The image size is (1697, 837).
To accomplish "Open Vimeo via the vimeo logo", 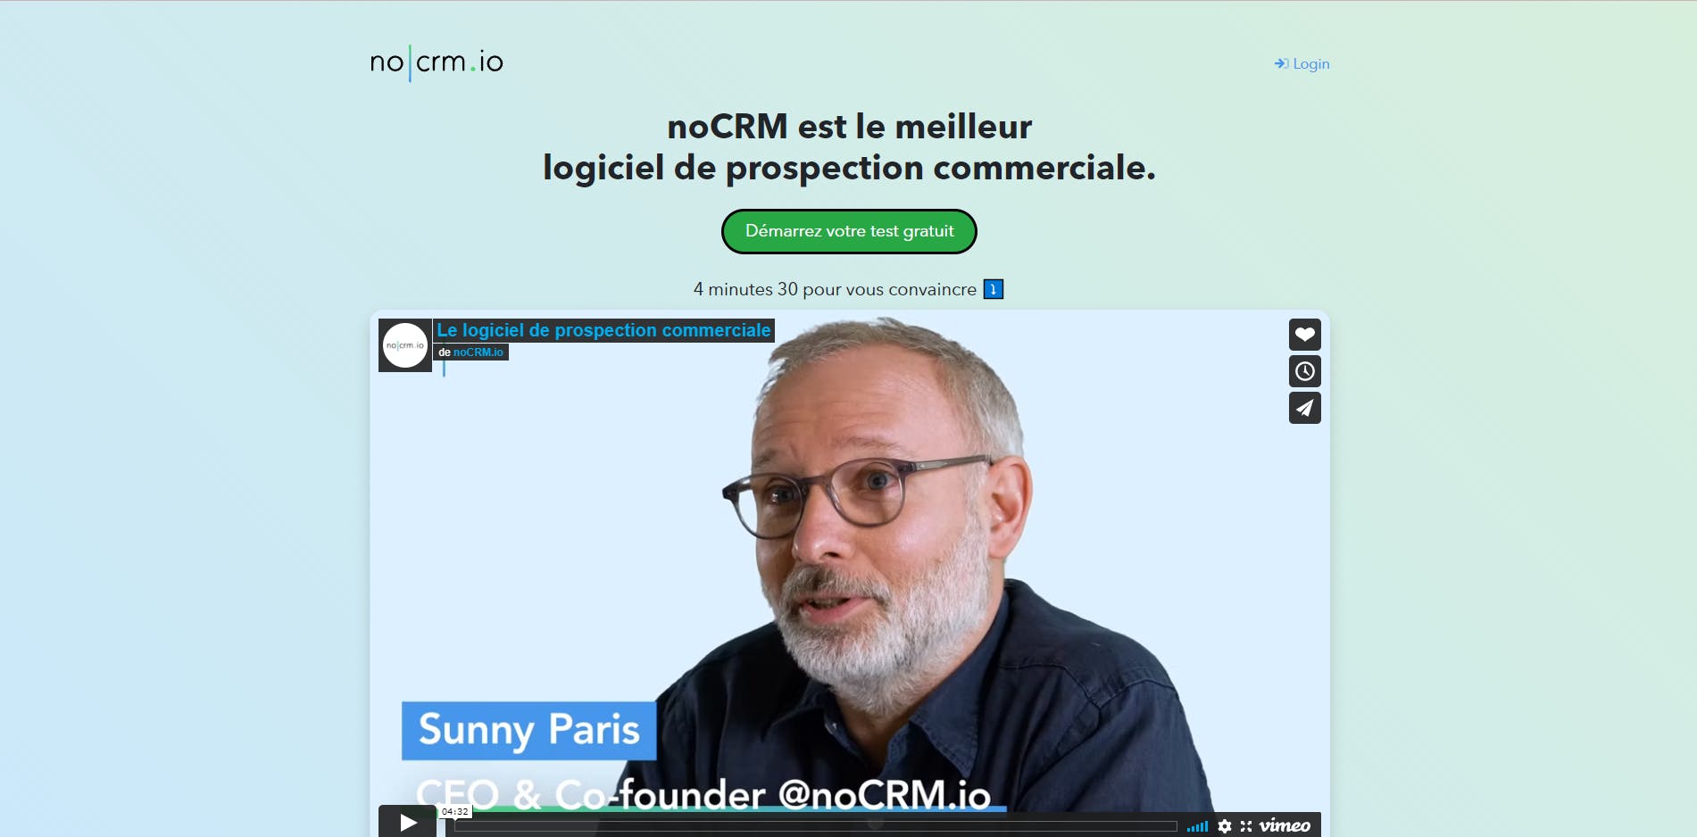I will [x=1285, y=825].
